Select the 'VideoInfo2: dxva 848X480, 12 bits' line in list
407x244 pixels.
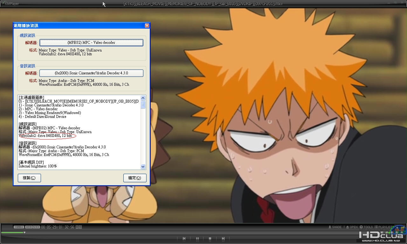[45, 136]
